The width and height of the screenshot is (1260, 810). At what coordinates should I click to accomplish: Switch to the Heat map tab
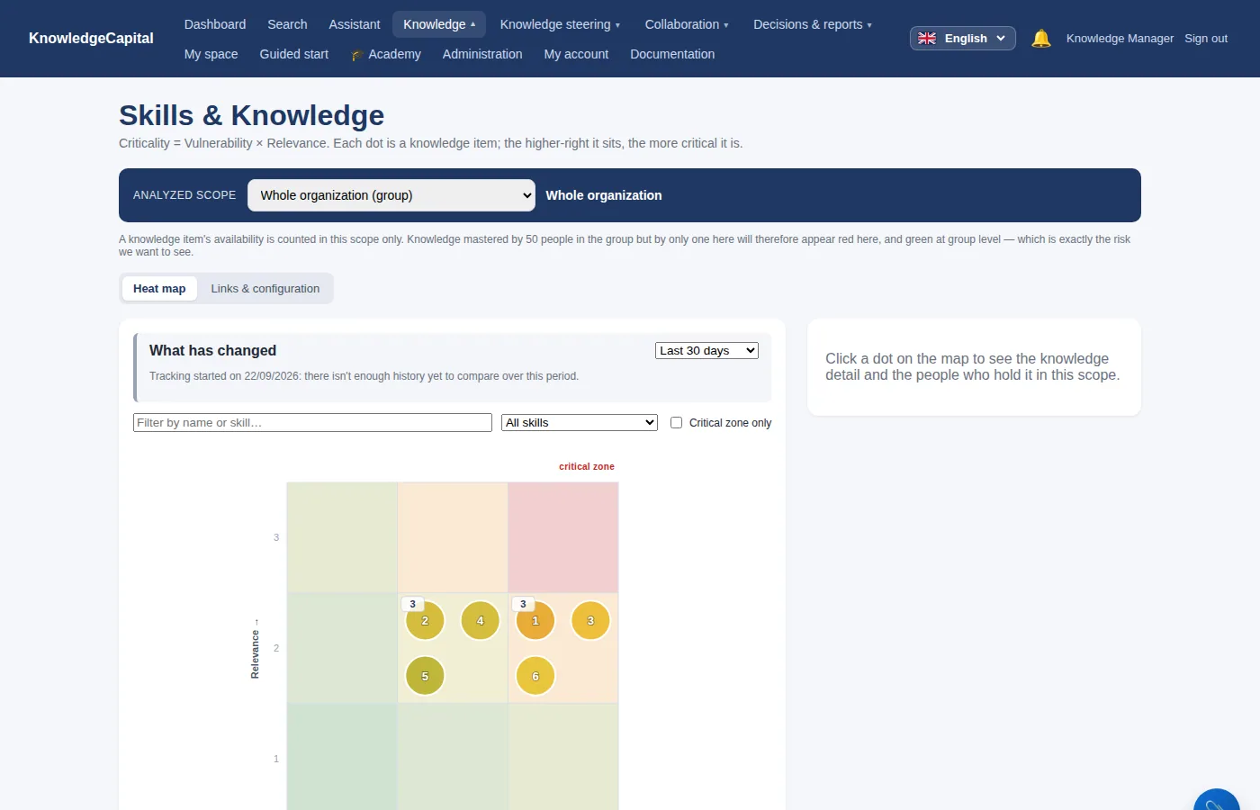pyautogui.click(x=159, y=289)
